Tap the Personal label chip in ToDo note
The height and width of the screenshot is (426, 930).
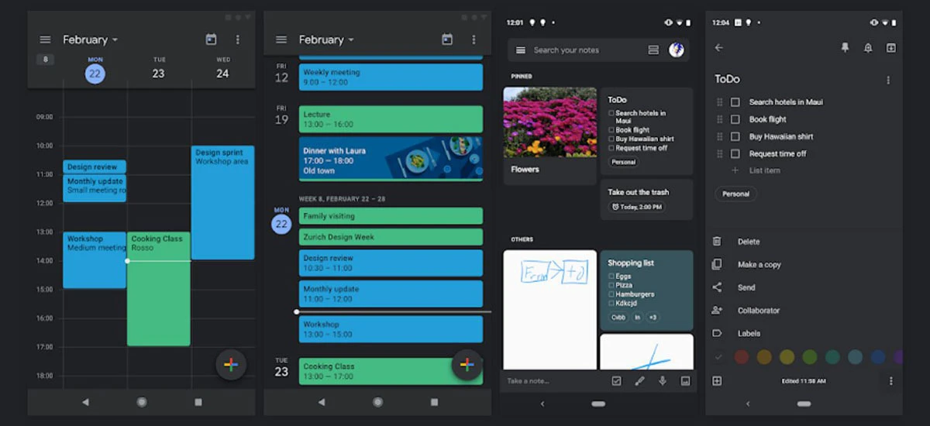[x=735, y=194]
